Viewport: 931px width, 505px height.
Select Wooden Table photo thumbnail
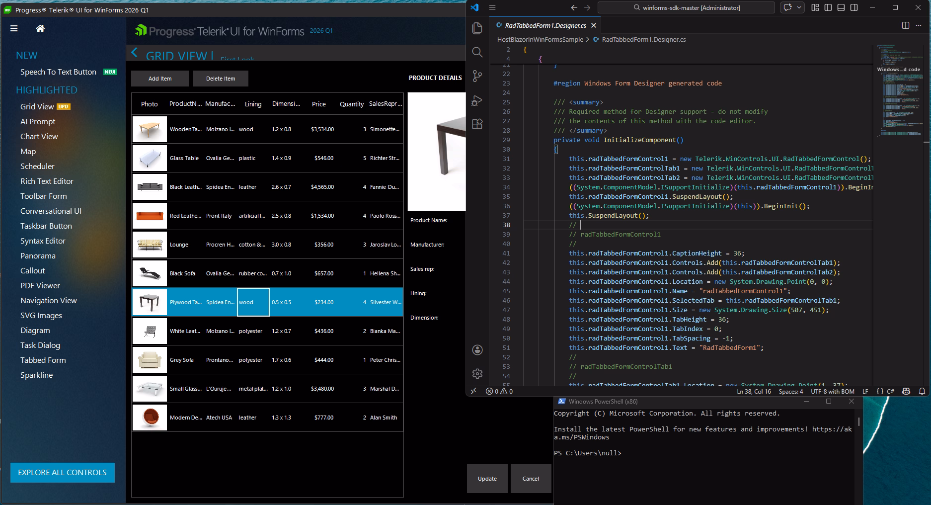coord(150,129)
